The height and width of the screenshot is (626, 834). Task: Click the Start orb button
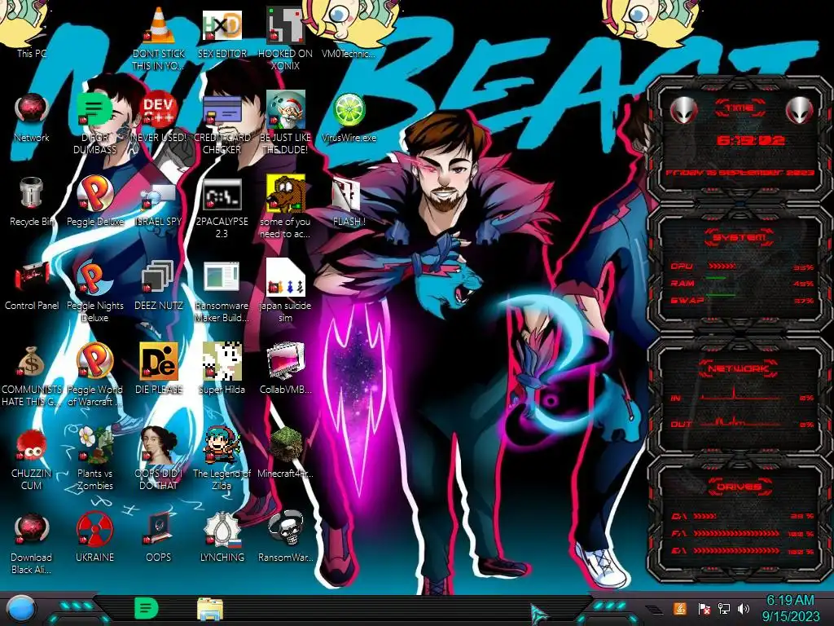coord(21,609)
